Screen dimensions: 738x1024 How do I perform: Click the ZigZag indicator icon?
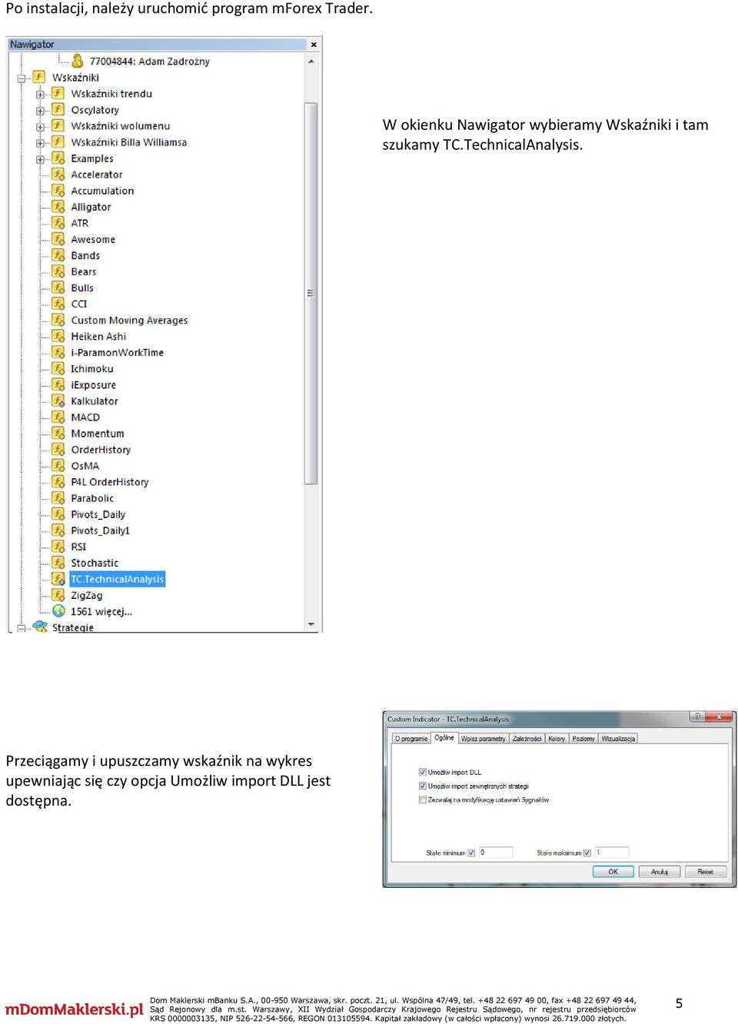[x=58, y=595]
